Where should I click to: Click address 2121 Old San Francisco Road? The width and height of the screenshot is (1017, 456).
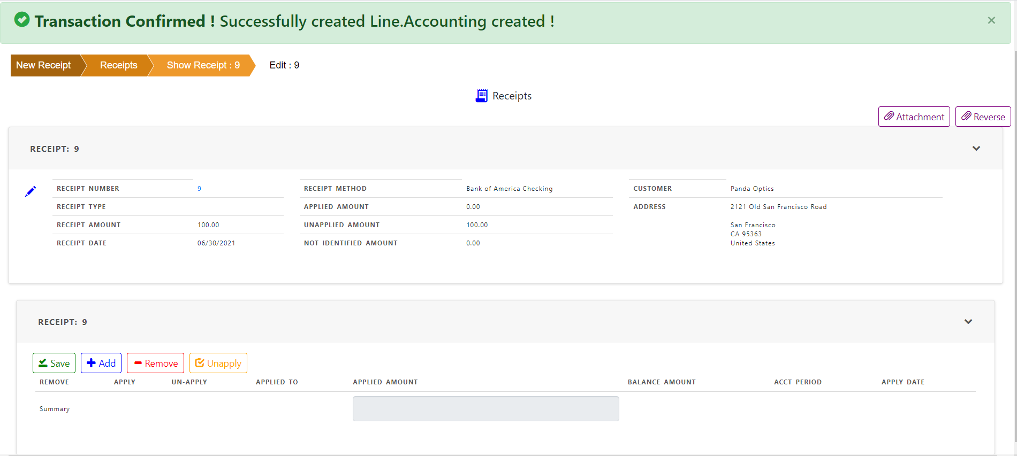coord(778,207)
